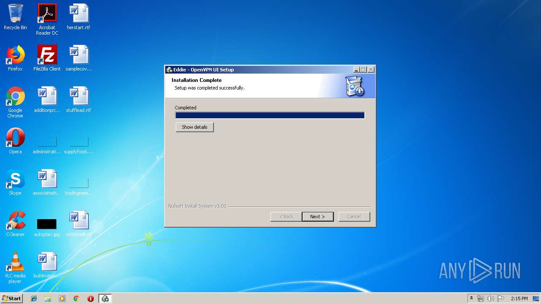Open the Windows Start menu
This screenshot has height=304, width=541.
pos(11,299)
